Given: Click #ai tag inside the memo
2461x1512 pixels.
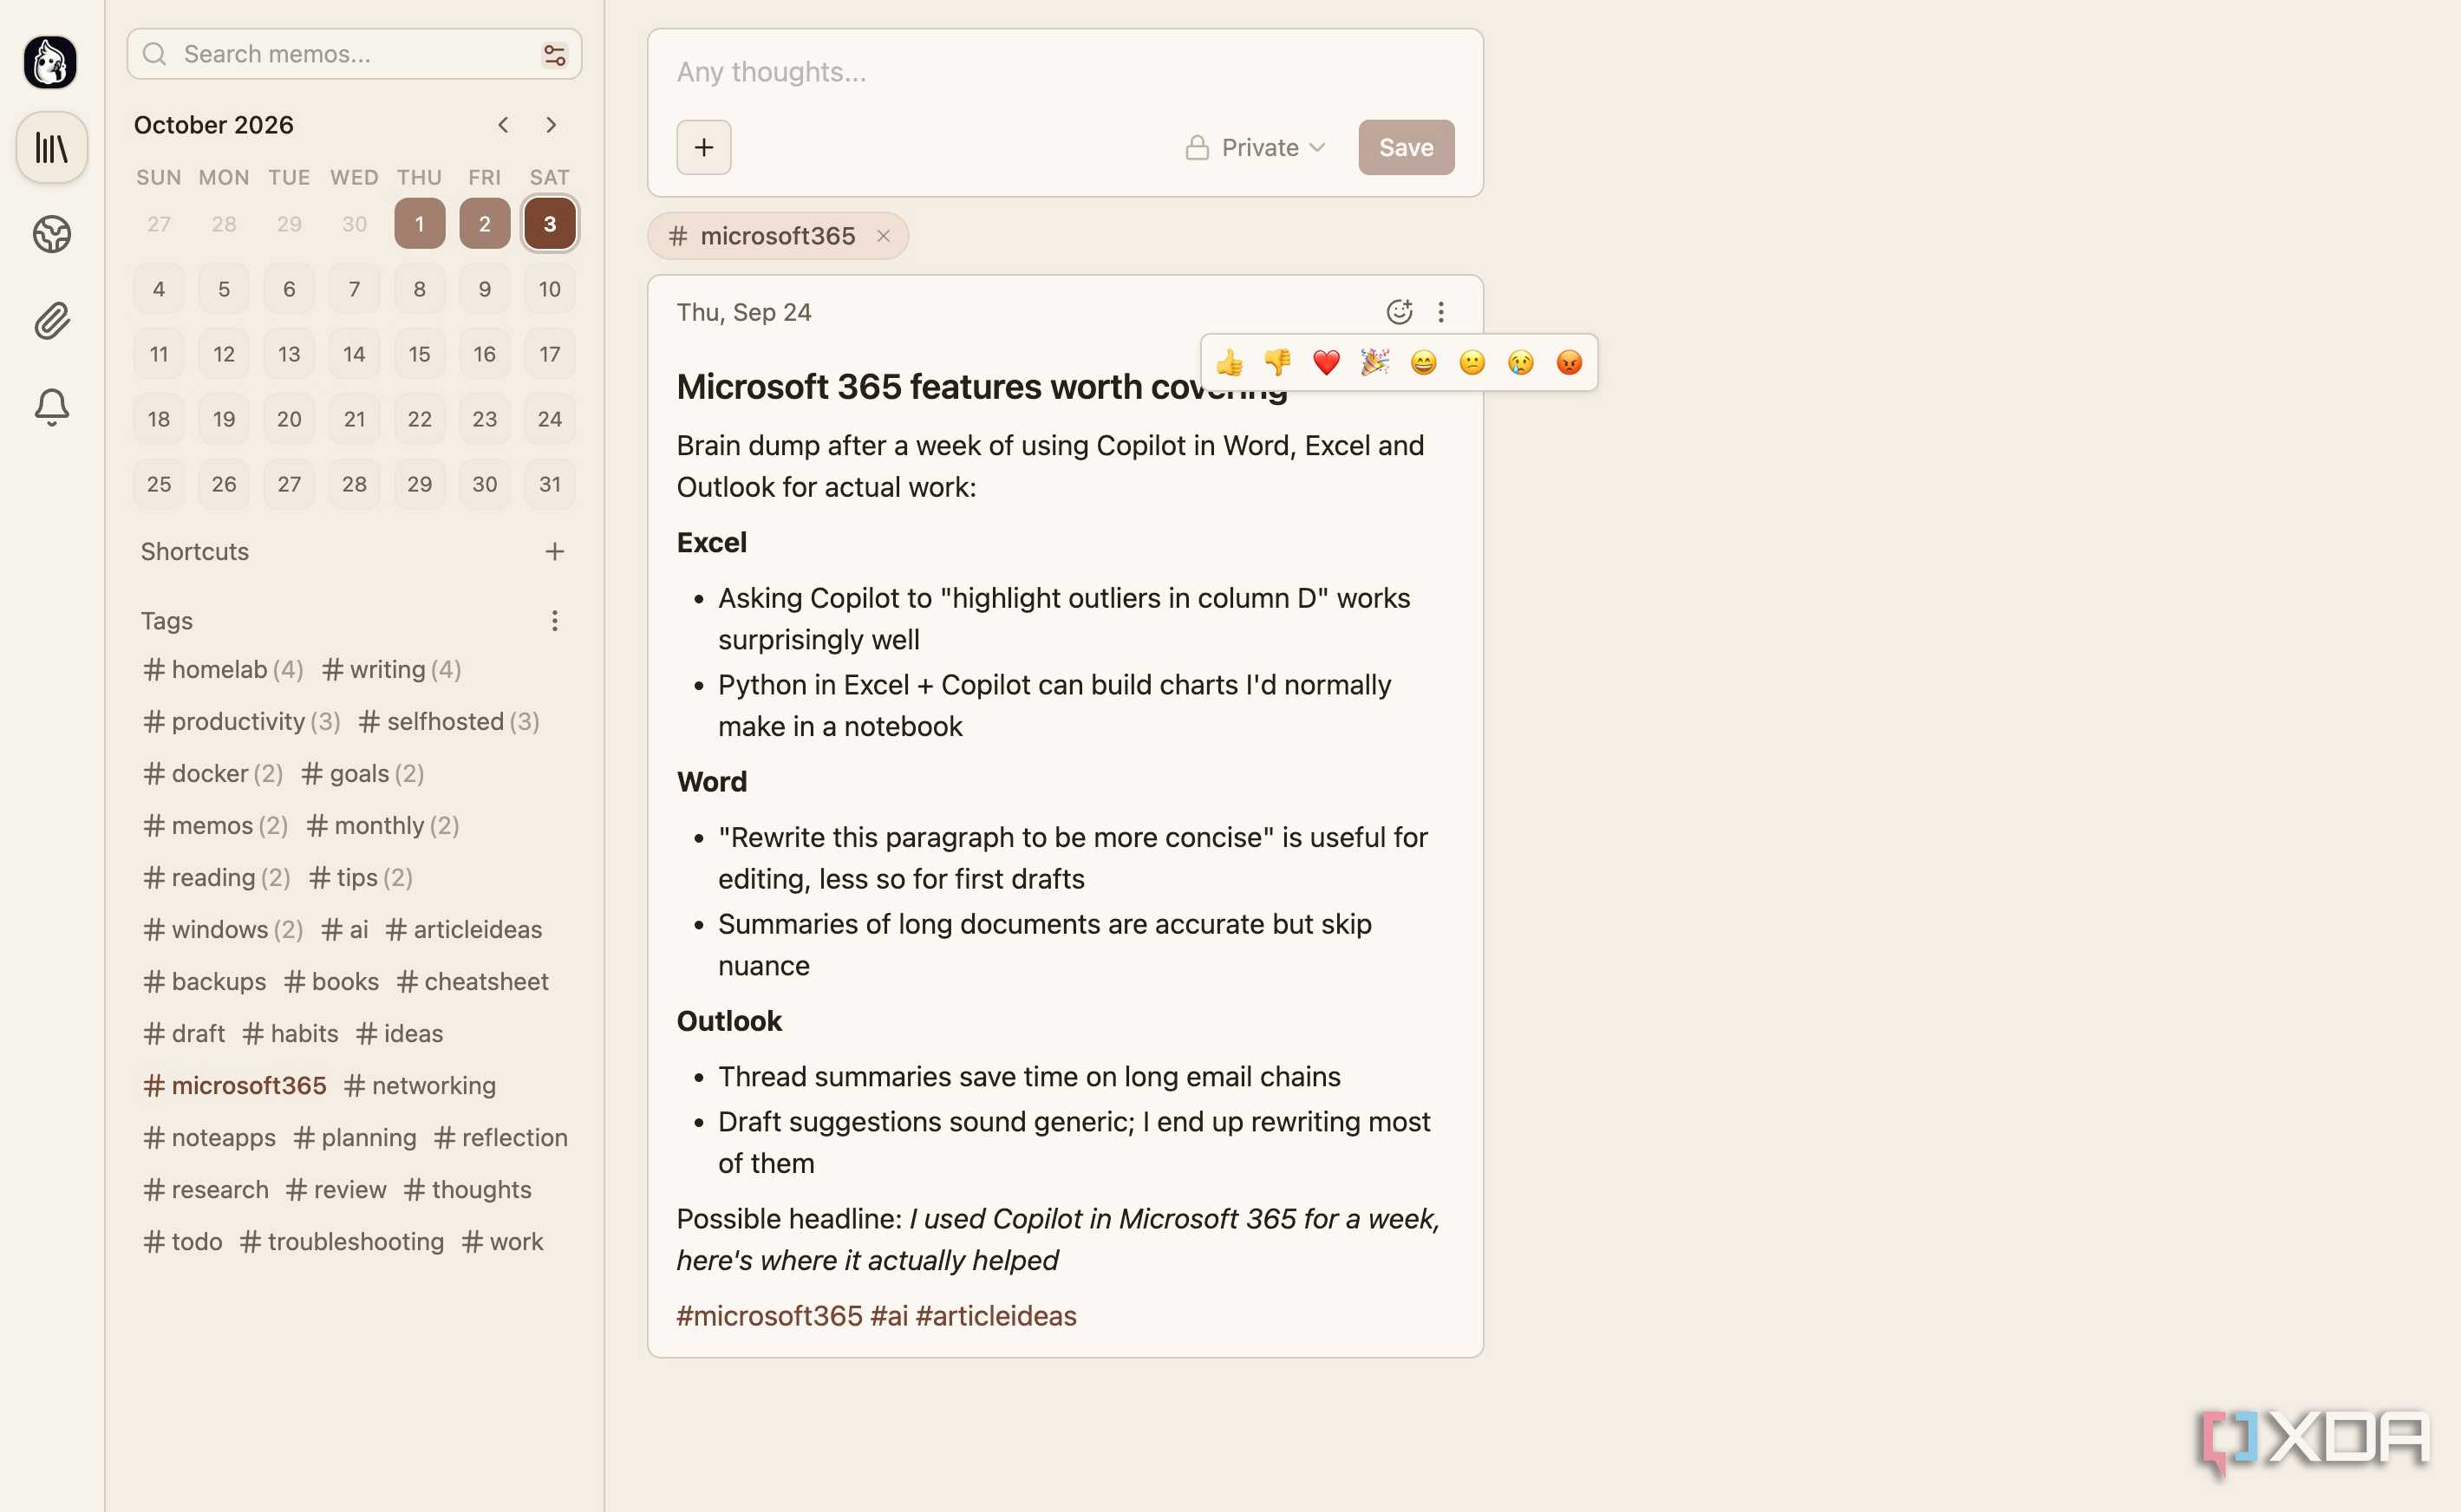Looking at the screenshot, I should (x=889, y=1315).
